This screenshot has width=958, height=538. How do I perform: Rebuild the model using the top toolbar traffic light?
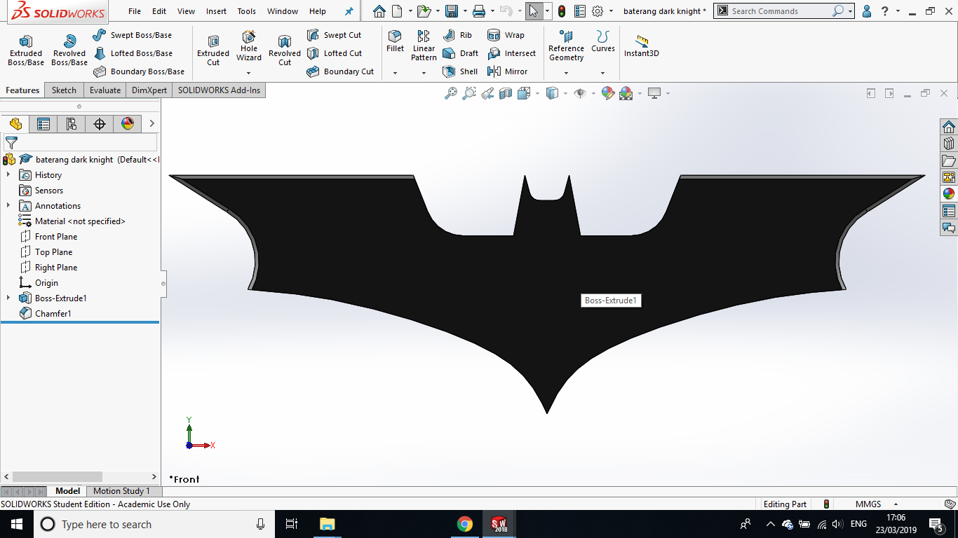point(561,11)
